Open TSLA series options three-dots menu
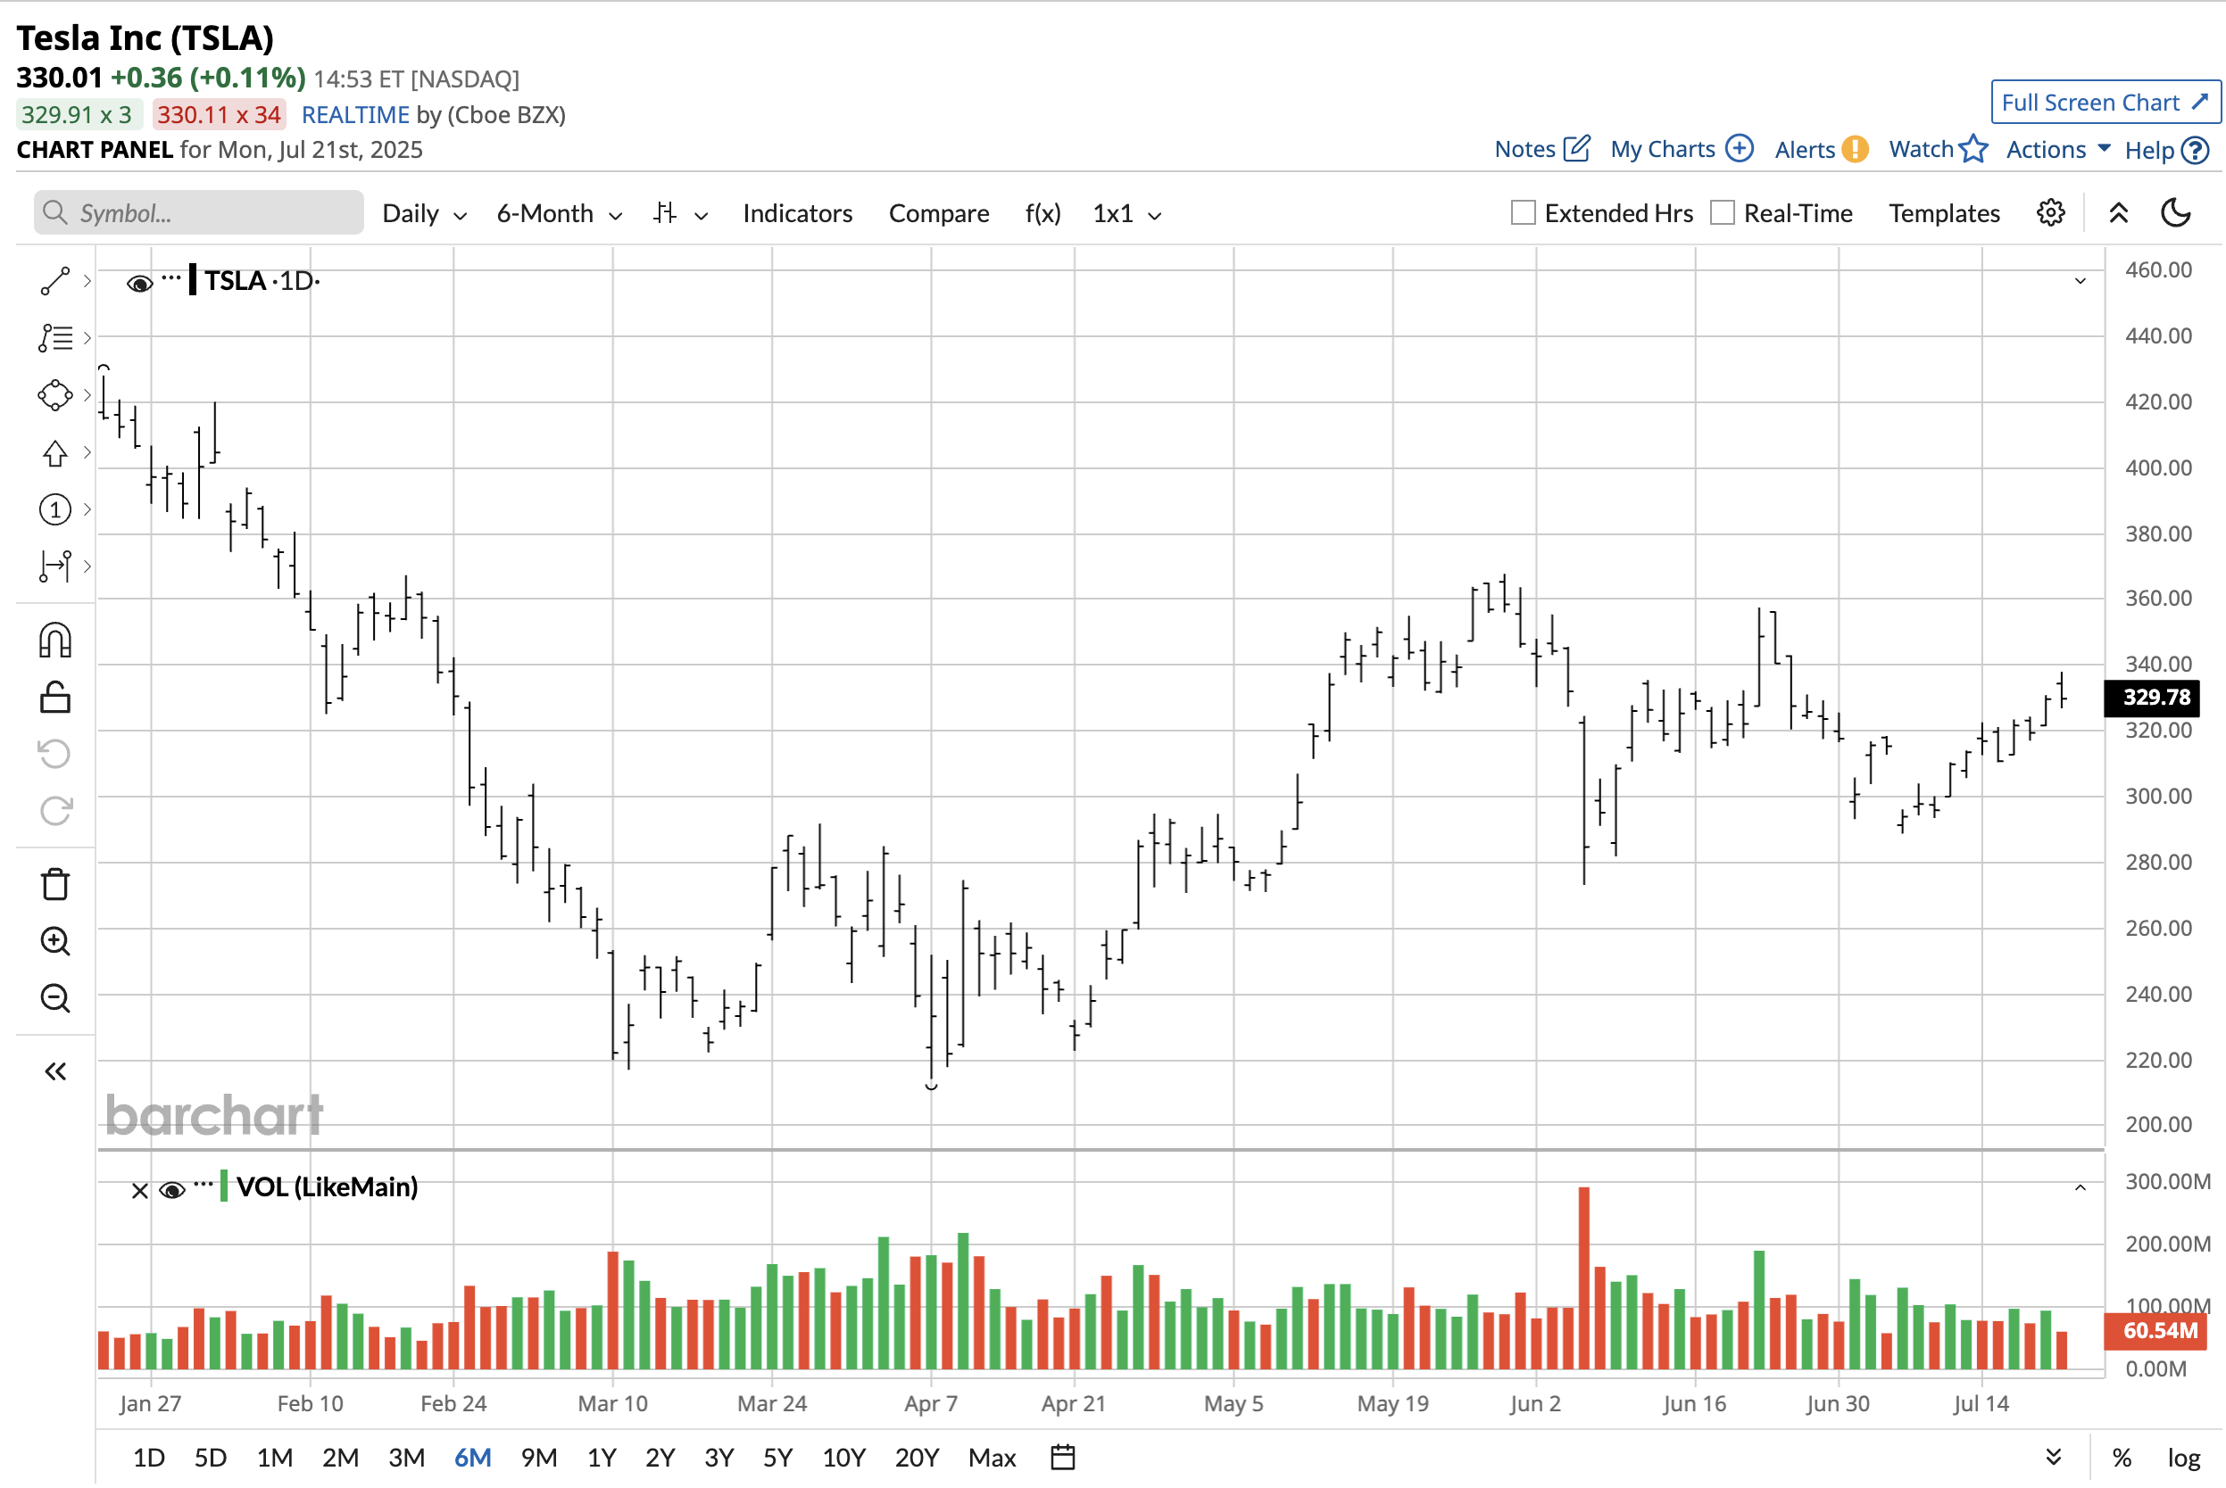Screen dimensions: 2226x1488 point(170,278)
